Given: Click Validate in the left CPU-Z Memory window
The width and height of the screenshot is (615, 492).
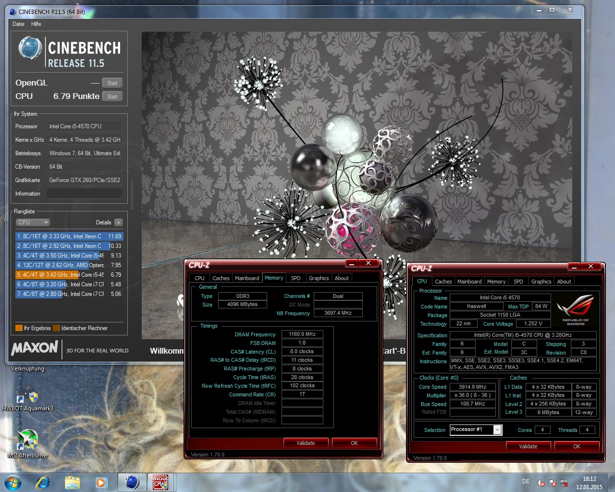Looking at the screenshot, I should [x=306, y=443].
